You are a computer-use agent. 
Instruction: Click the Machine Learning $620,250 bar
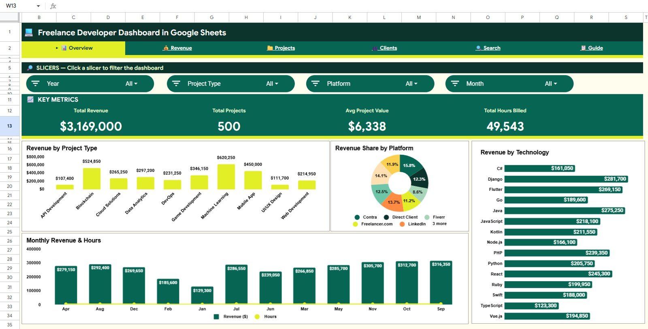226,177
